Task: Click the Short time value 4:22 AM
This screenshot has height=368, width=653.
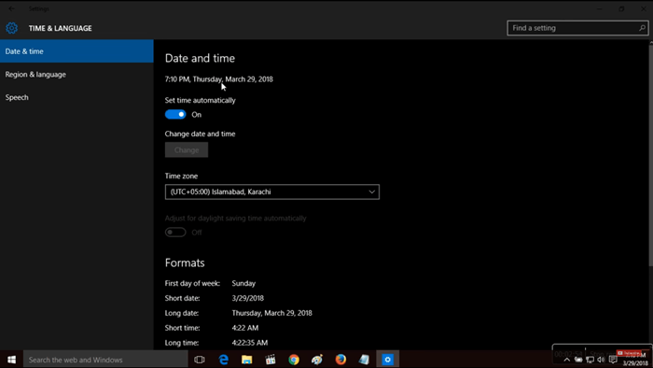Action: click(x=244, y=328)
